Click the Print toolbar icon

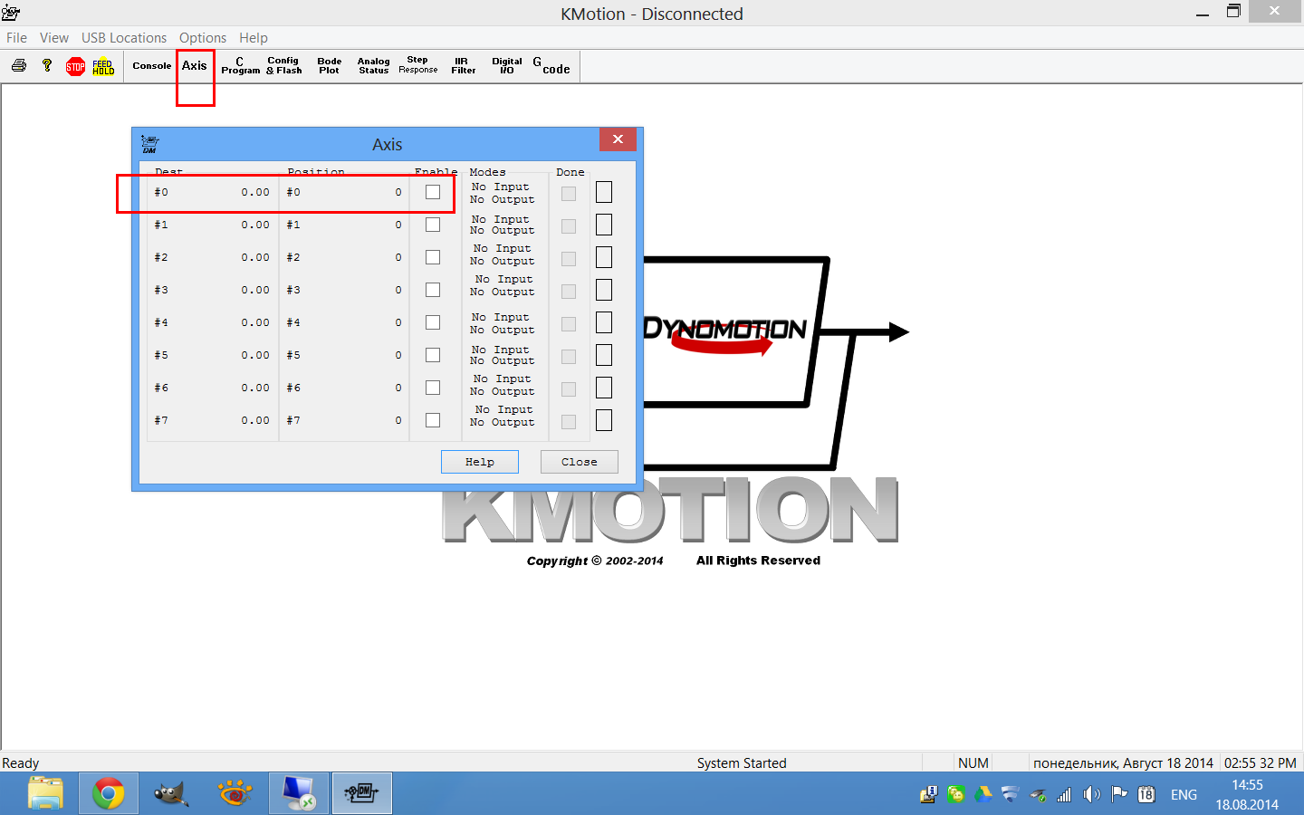[x=19, y=66]
